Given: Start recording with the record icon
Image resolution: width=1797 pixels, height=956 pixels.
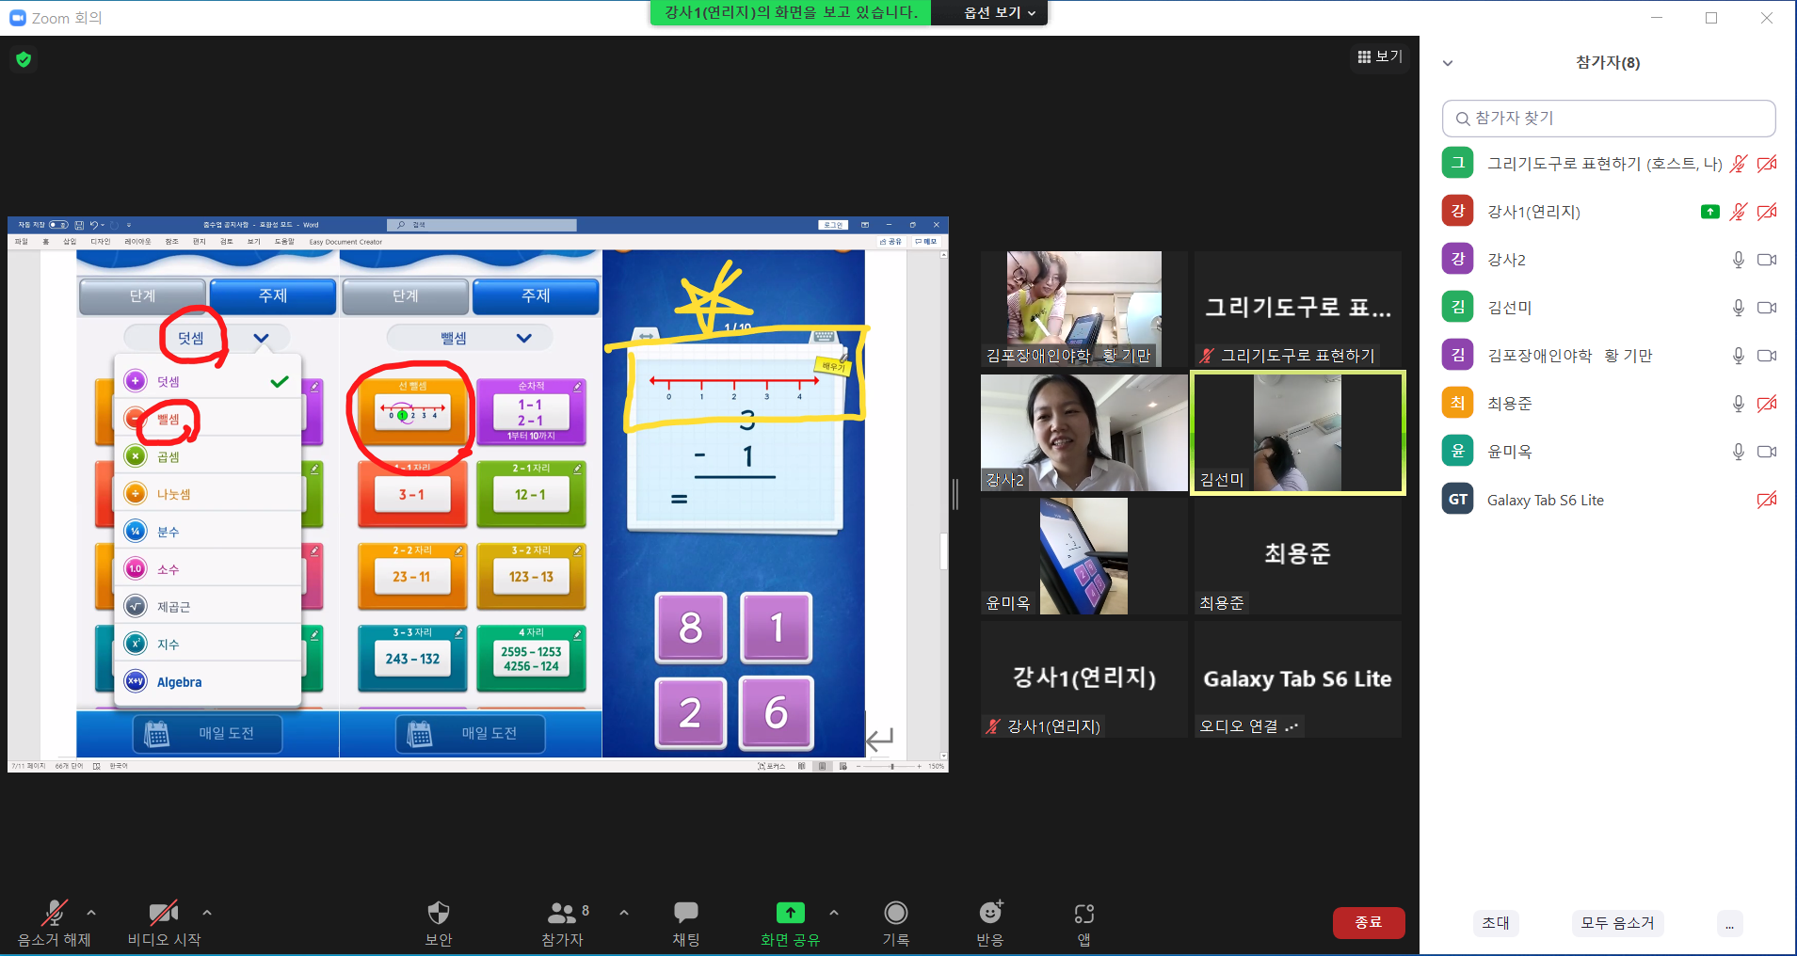Looking at the screenshot, I should coord(896,913).
